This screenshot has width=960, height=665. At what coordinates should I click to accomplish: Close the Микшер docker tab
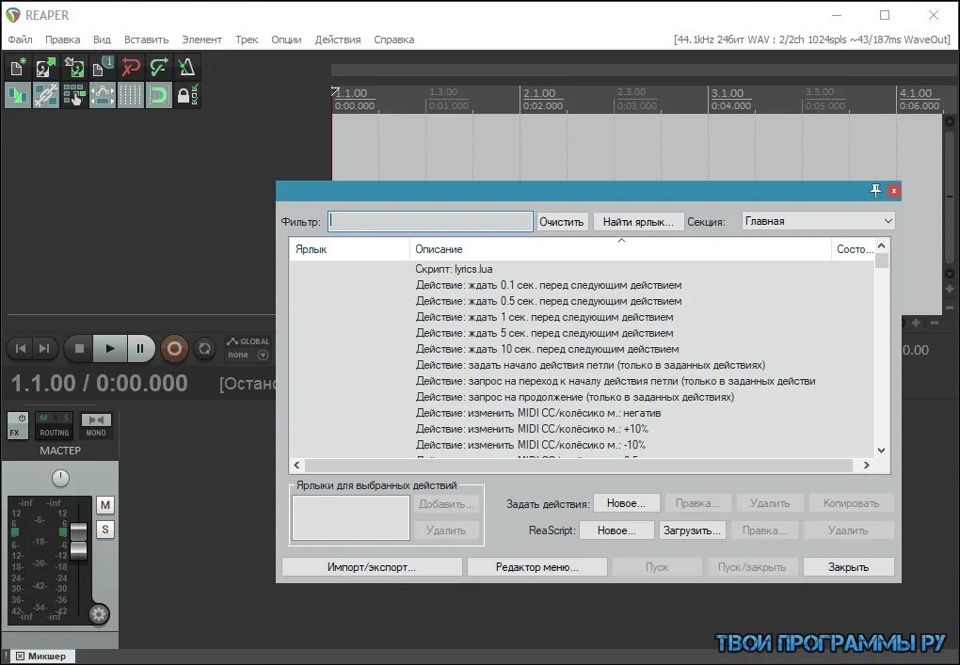coord(20,656)
